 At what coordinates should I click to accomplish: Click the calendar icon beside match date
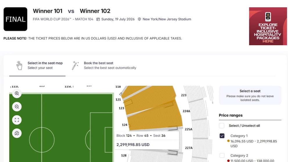pyautogui.click(x=98, y=19)
